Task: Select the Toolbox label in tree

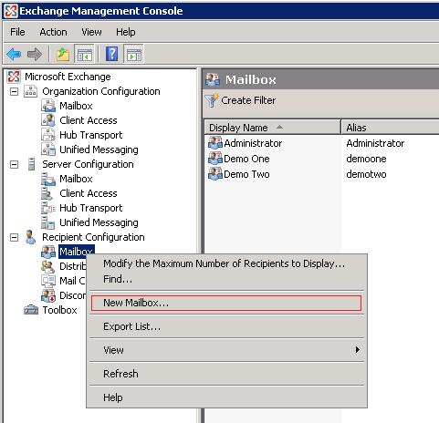Action: click(x=59, y=310)
